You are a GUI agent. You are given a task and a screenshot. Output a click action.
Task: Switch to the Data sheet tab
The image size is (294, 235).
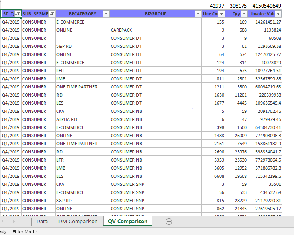tap(42, 221)
